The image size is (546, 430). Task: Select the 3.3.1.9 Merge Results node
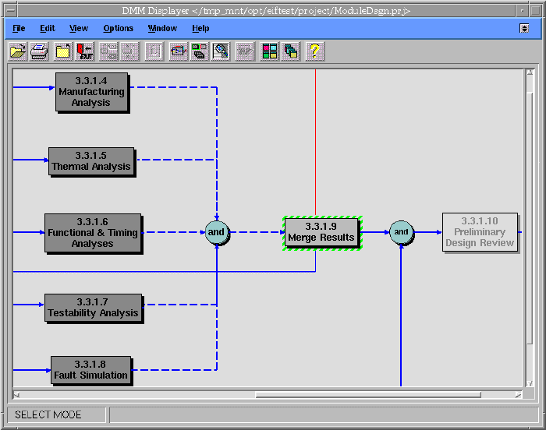[x=321, y=232]
